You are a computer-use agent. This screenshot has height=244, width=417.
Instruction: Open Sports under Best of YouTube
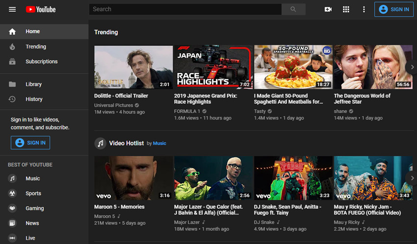tap(44, 193)
